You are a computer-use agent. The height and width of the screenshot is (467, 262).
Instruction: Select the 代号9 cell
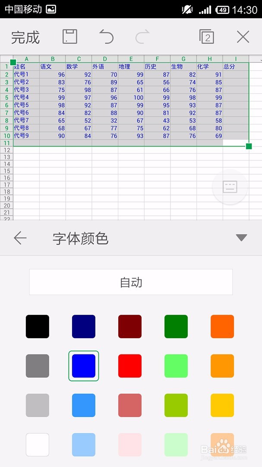(x=26, y=136)
